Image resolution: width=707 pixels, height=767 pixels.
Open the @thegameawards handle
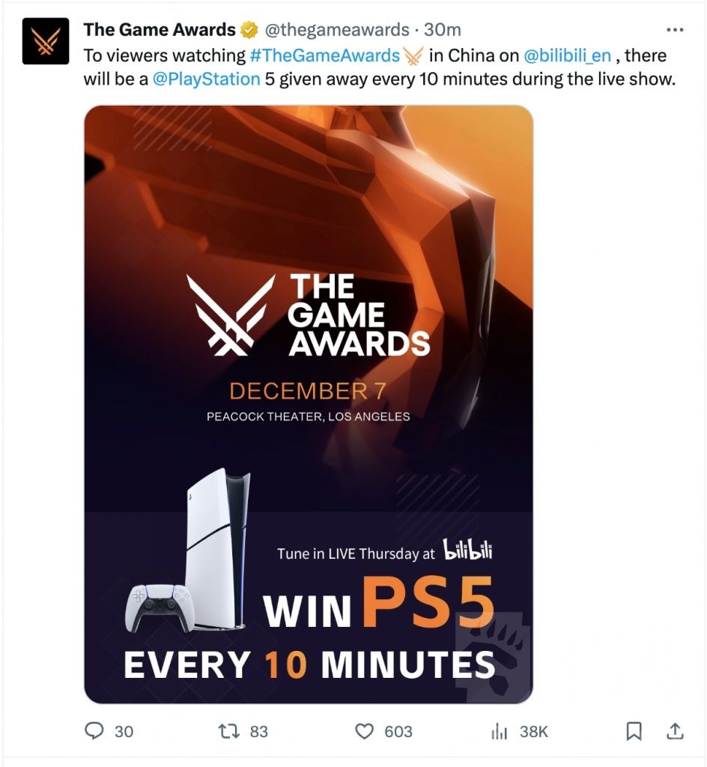[x=337, y=30]
